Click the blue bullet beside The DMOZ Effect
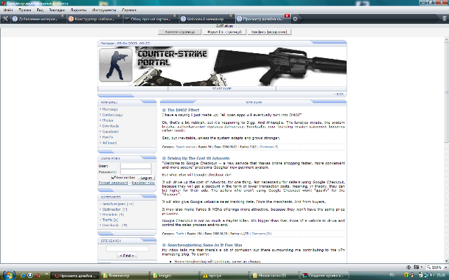The width and height of the screenshot is (449, 280). [162, 111]
